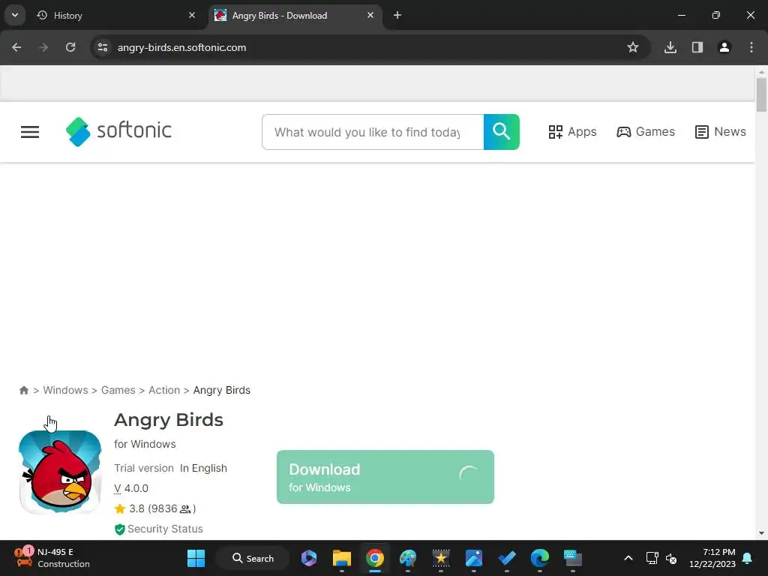Screen dimensions: 768x576
Task: Close the History tab
Action: 192,15
